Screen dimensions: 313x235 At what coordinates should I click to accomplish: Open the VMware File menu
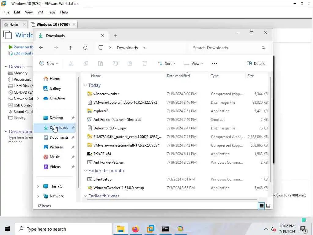pyautogui.click(x=6, y=12)
